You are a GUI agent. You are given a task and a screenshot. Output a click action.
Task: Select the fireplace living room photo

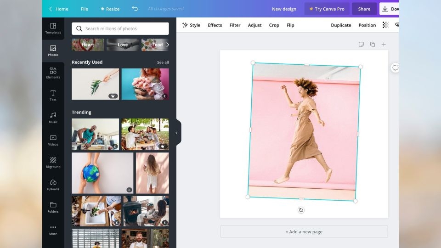point(146,211)
